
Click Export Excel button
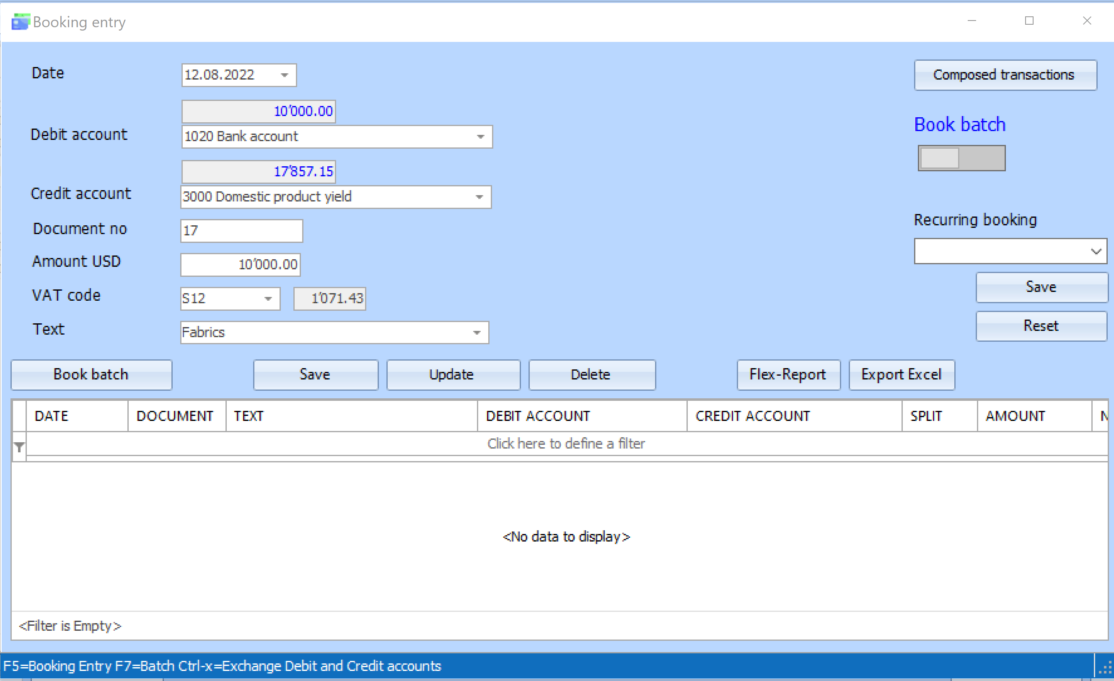[x=902, y=374]
